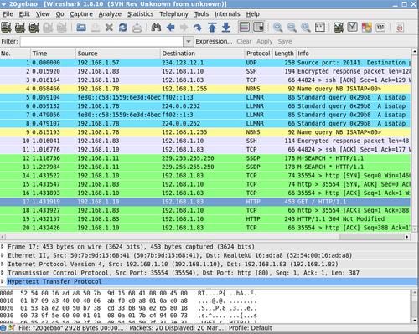The height and width of the screenshot is (334, 419).
Task: Open coloring rules icon
Action: point(366,28)
